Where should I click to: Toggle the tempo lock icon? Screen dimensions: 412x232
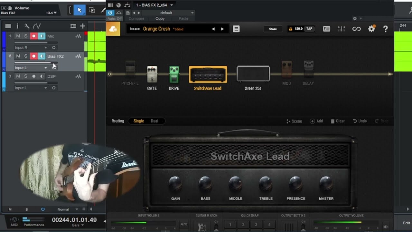(x=291, y=29)
